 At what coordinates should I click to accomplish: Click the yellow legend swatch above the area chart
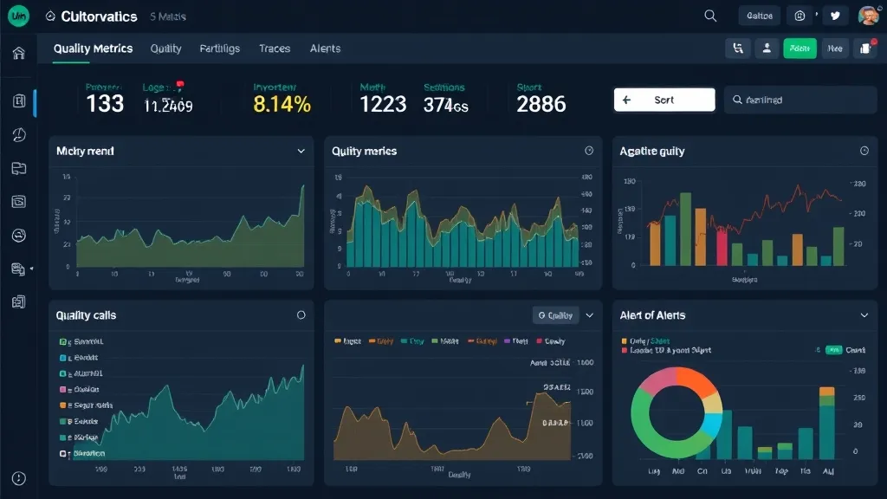click(338, 341)
